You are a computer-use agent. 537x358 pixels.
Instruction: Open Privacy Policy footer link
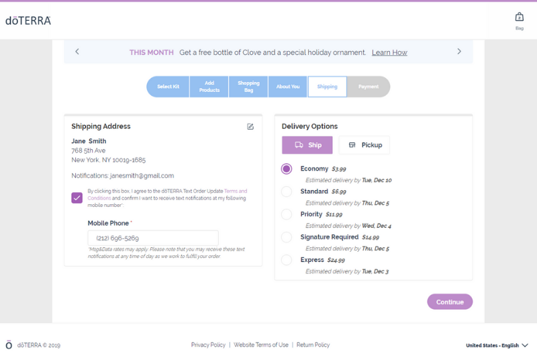(208, 345)
